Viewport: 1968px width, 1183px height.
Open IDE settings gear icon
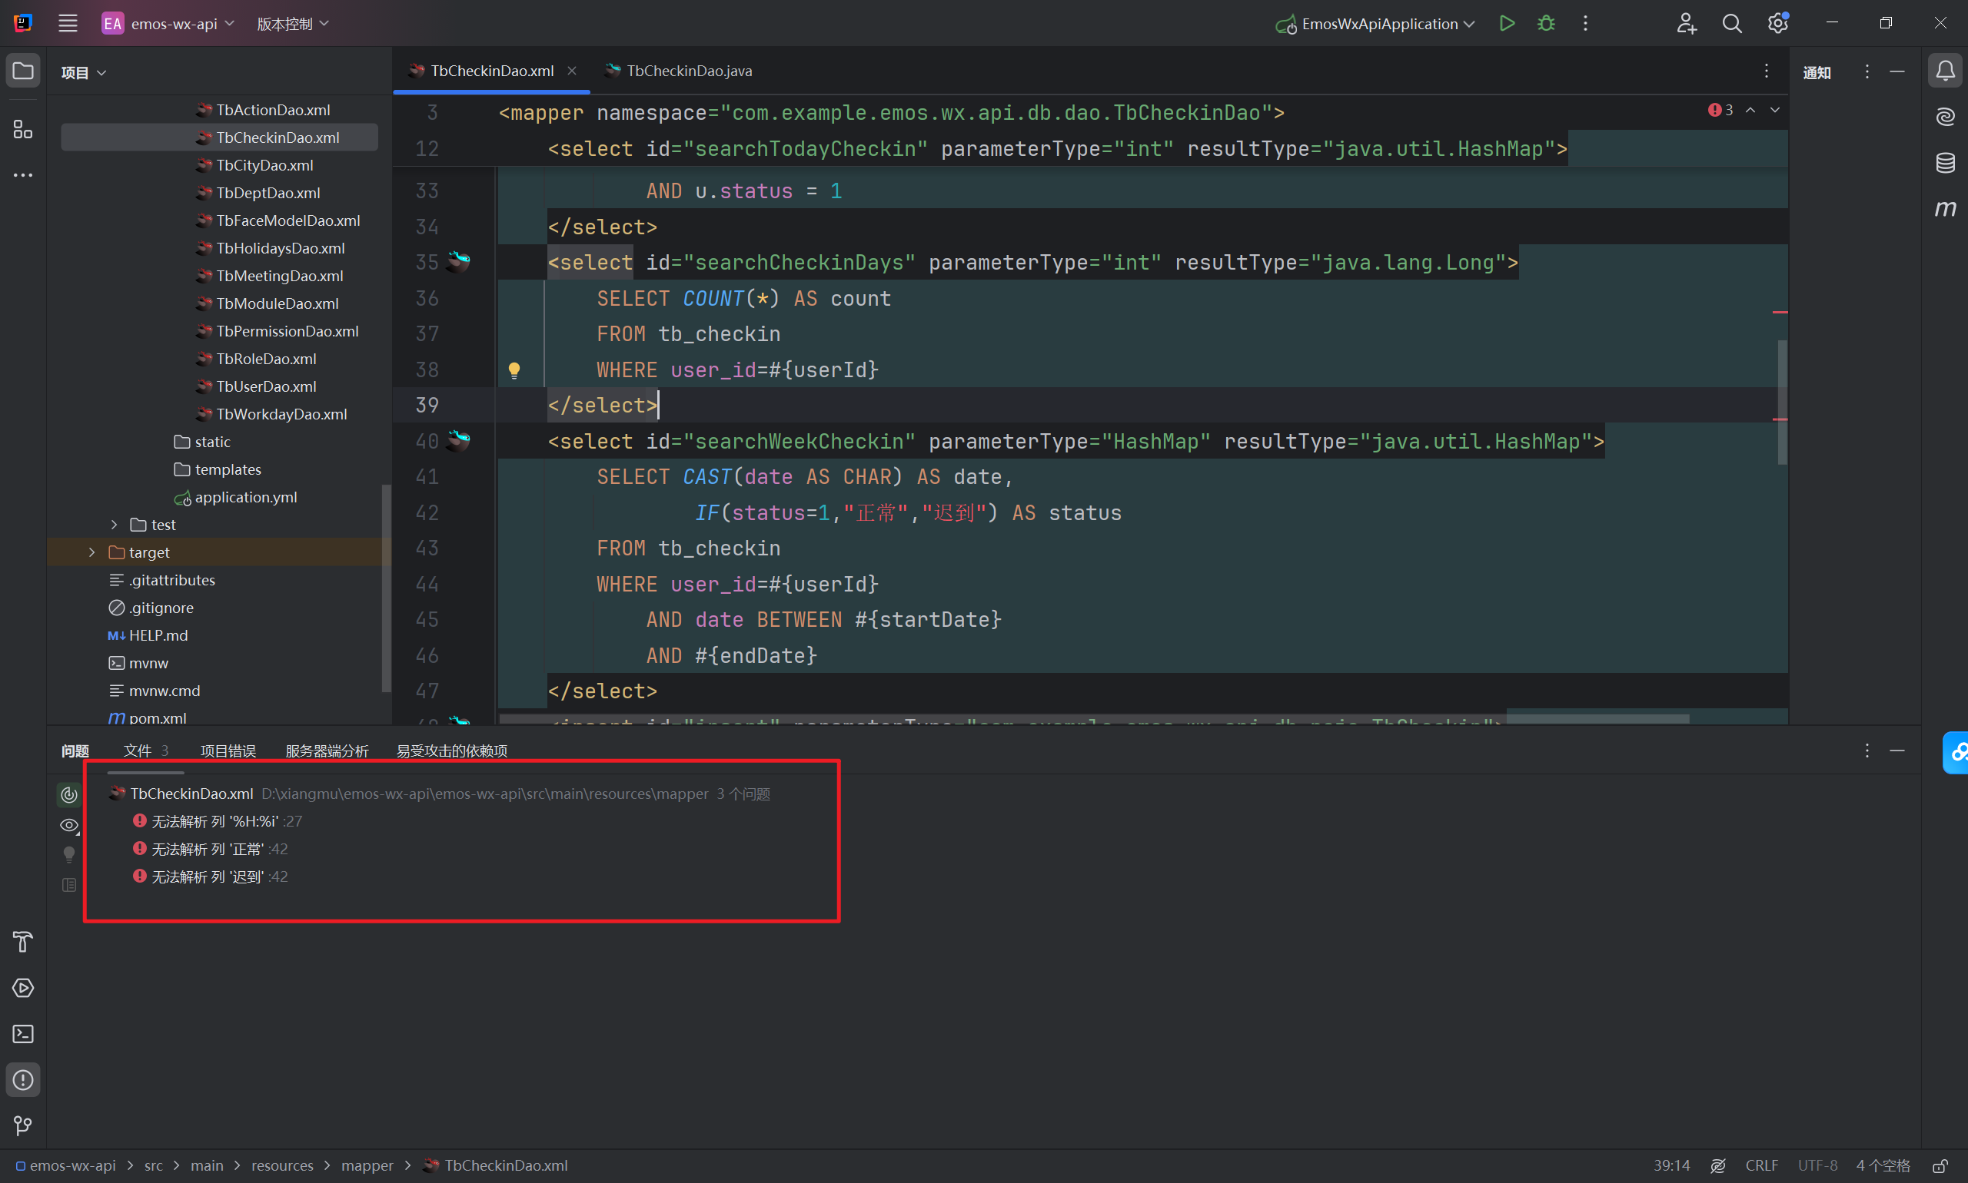click(x=1778, y=23)
